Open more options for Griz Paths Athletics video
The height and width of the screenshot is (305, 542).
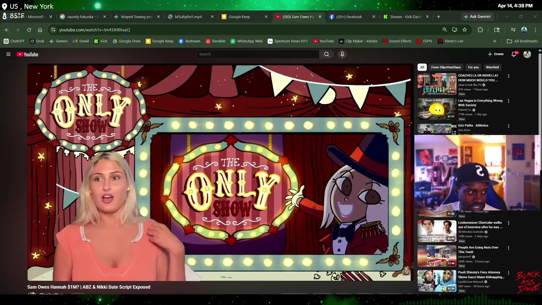click(x=509, y=126)
